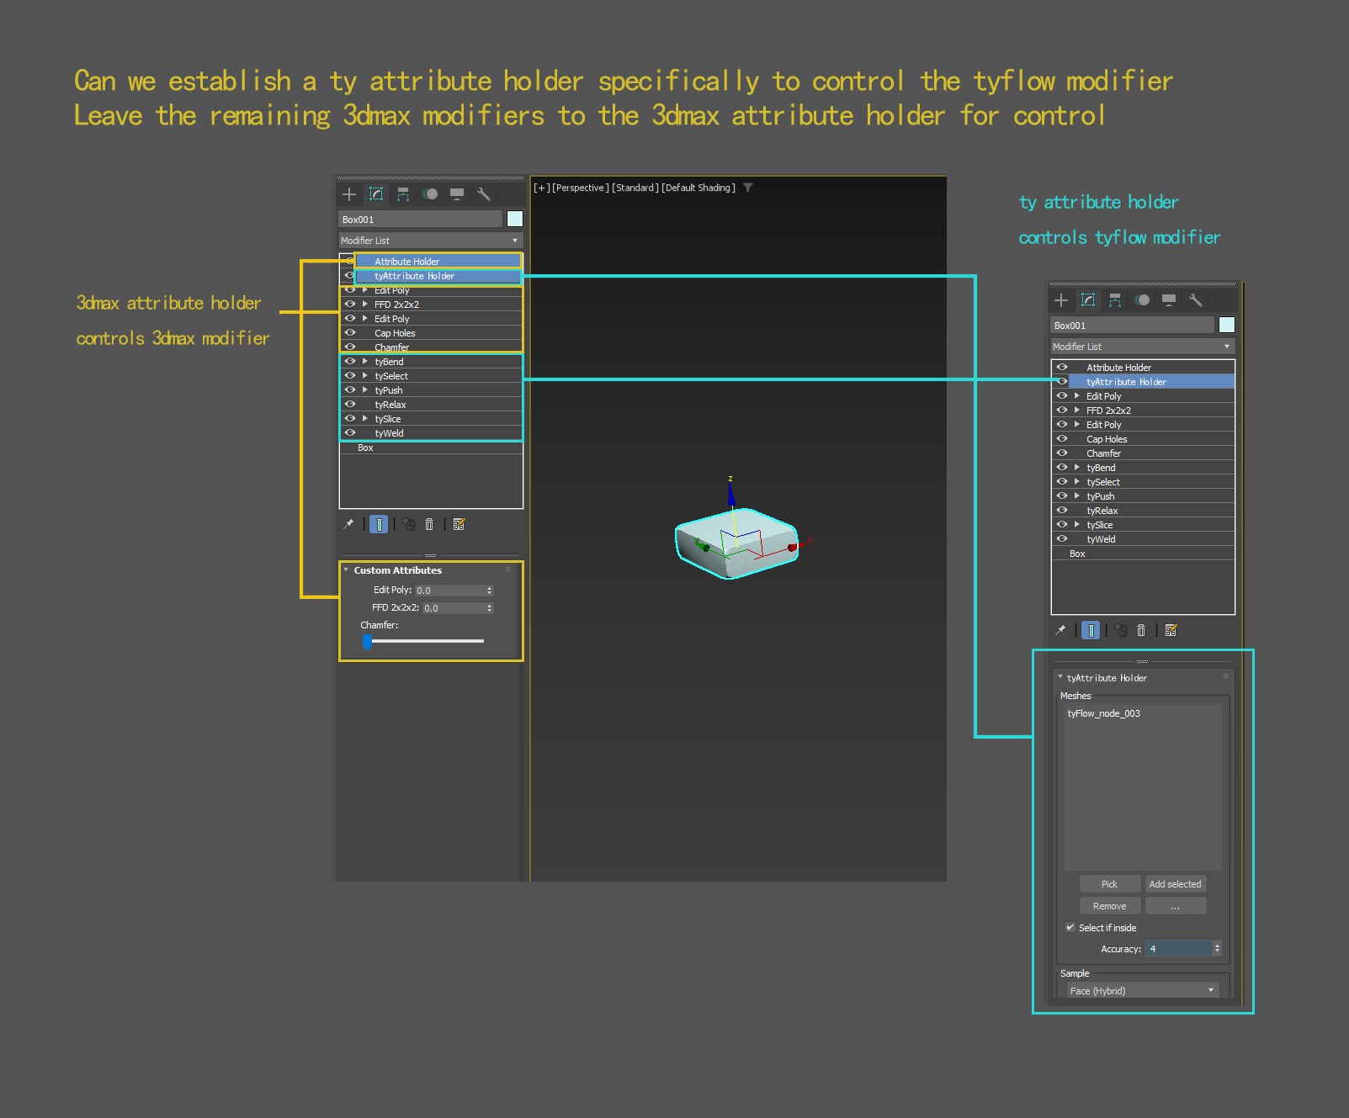1349x1118 pixels.
Task: Toggle visibility of tyBend in left stack
Action: (350, 362)
